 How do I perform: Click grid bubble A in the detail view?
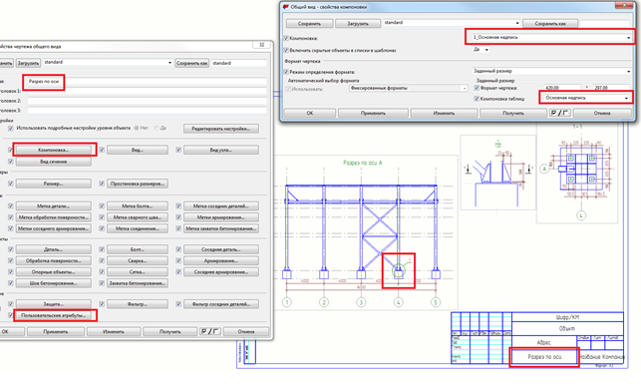pos(544,169)
